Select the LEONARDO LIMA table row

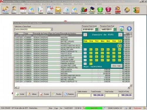(x=72, y=60)
